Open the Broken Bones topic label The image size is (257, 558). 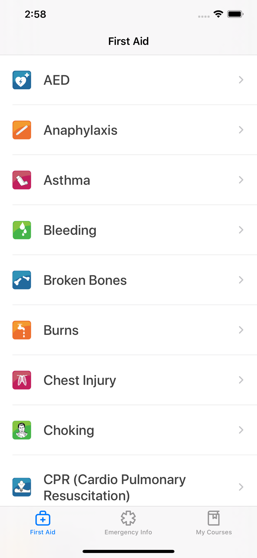pos(85,280)
